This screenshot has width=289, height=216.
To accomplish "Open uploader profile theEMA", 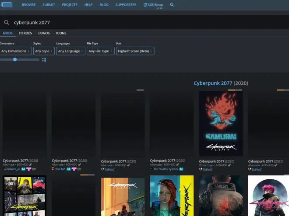I will click(x=60, y=169).
